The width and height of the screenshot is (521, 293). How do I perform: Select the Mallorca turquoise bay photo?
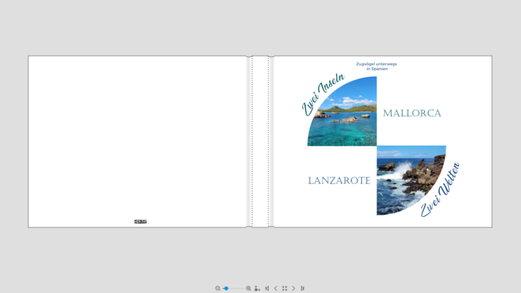coord(346,116)
